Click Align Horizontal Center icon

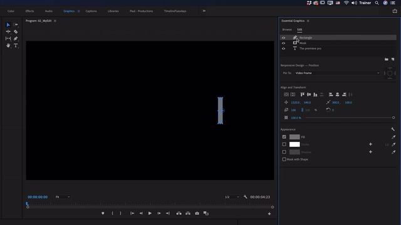[337, 94]
